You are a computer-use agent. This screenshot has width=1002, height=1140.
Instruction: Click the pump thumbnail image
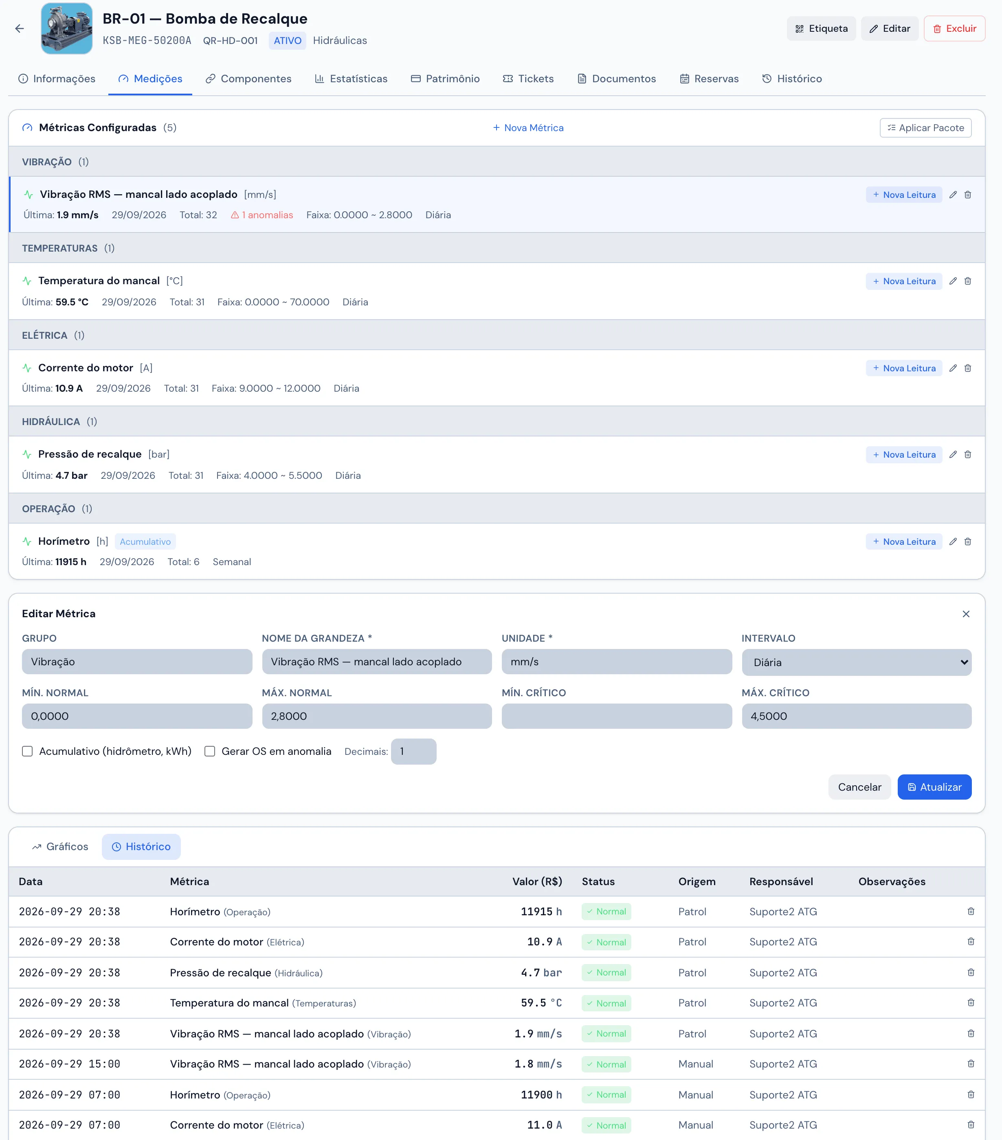tap(66, 28)
